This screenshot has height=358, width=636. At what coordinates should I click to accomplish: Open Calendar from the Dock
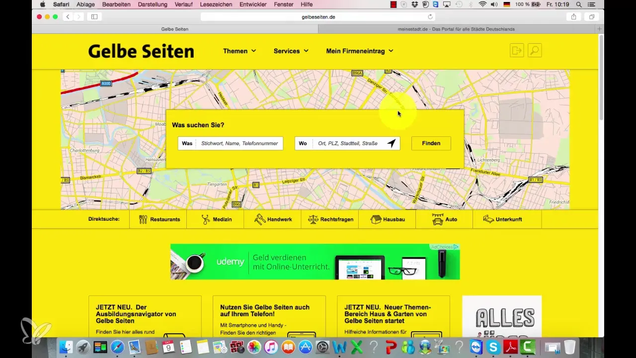pos(168,347)
